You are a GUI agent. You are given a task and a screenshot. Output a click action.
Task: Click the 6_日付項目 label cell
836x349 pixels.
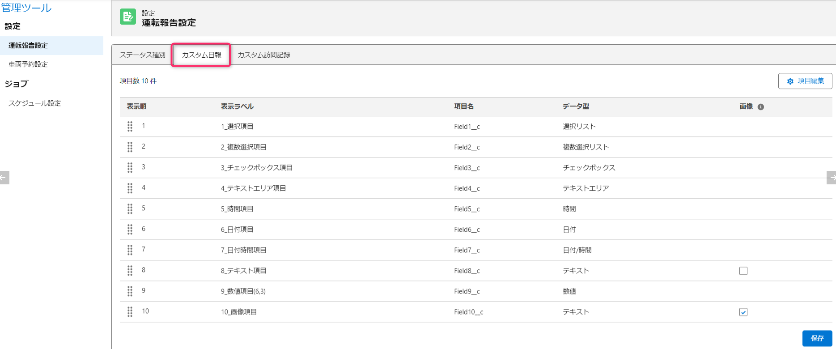tap(237, 230)
